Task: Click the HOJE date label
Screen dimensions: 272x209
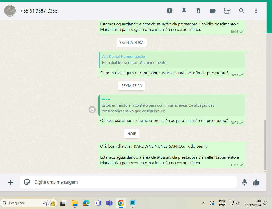Action: click(132, 134)
